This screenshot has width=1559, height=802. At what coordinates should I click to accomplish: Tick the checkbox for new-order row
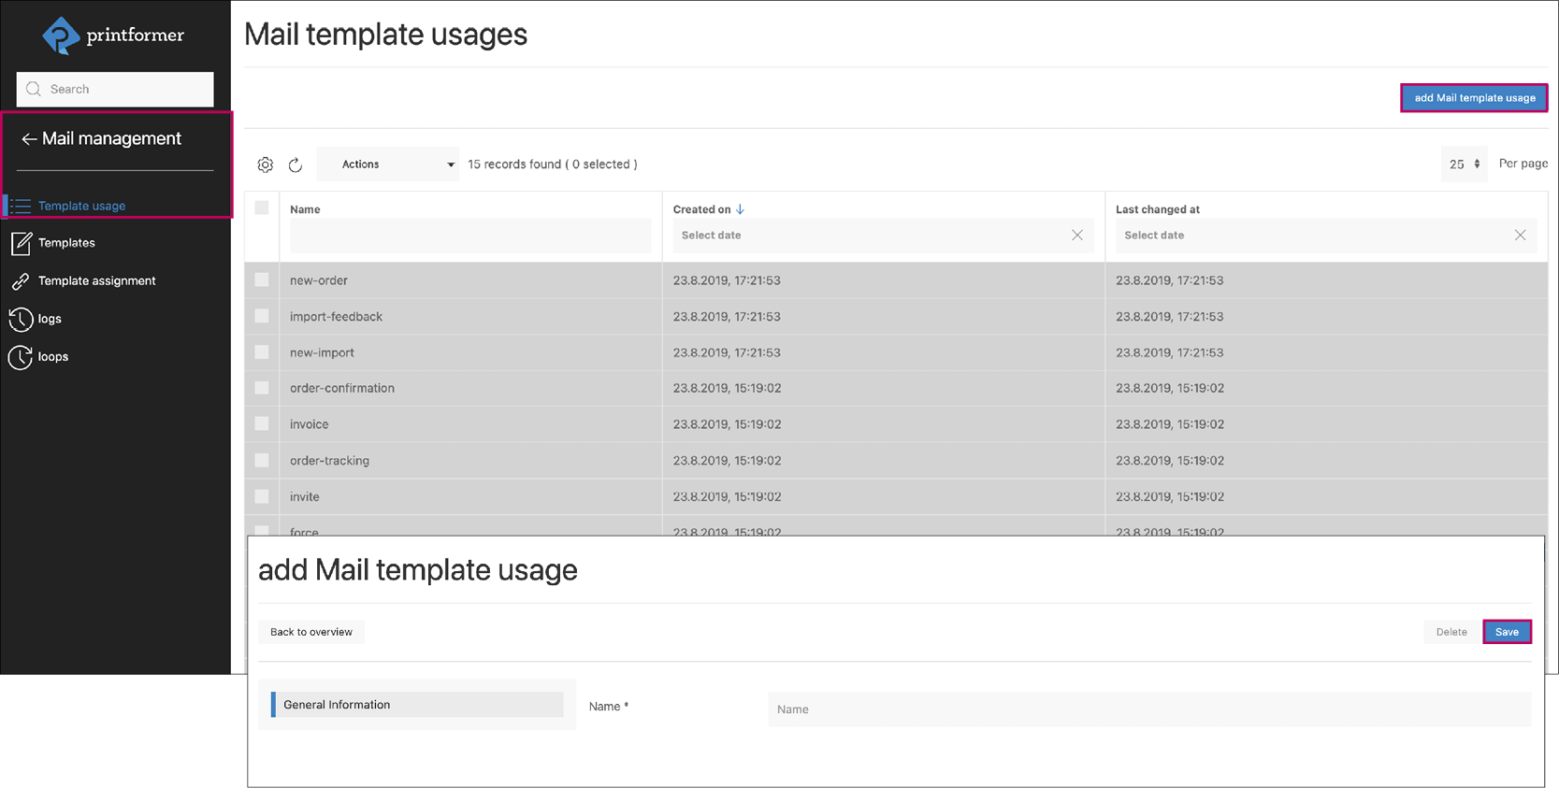(x=262, y=280)
